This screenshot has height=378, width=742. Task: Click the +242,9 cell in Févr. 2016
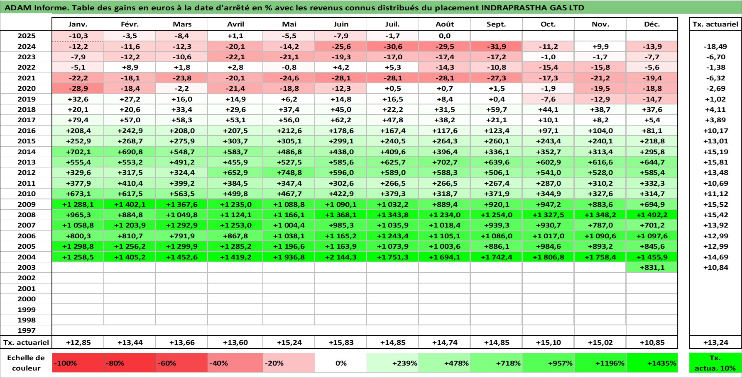(x=130, y=131)
